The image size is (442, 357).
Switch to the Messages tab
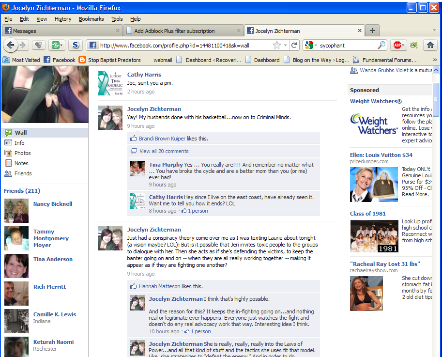(x=62, y=31)
